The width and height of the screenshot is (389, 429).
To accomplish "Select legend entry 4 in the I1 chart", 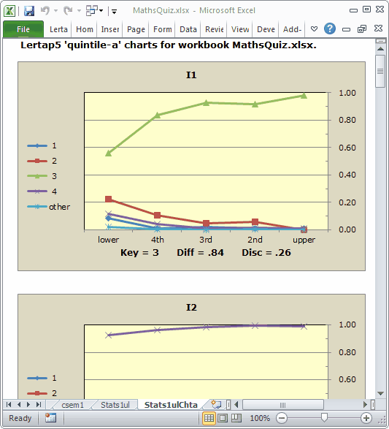I will (x=42, y=191).
